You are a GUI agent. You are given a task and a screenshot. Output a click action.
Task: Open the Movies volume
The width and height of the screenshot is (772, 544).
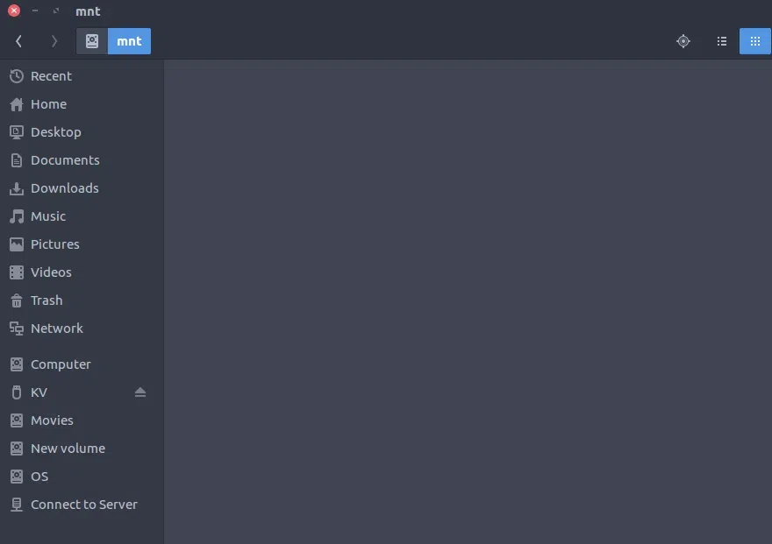(x=52, y=420)
